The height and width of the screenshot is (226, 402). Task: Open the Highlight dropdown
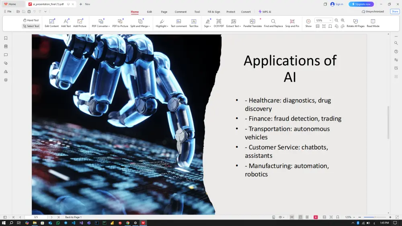pyautogui.click(x=162, y=23)
